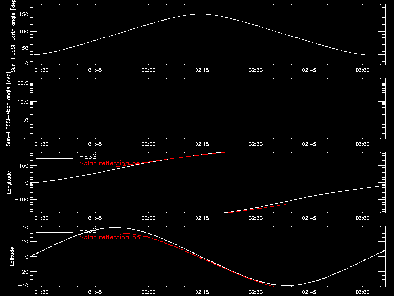This screenshot has height=296, width=394.
Task: Select Solar reflection point label in Latitude panel
Action: coord(114,237)
